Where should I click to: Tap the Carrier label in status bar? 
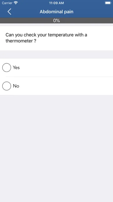point(7,3)
